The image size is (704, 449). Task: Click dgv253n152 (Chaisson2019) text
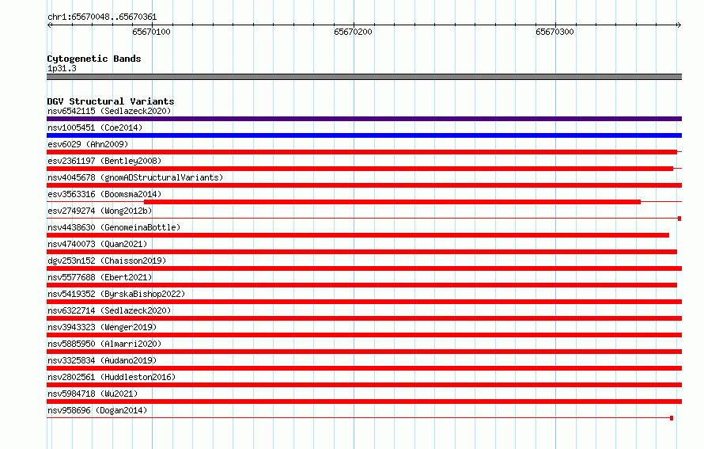[107, 261]
